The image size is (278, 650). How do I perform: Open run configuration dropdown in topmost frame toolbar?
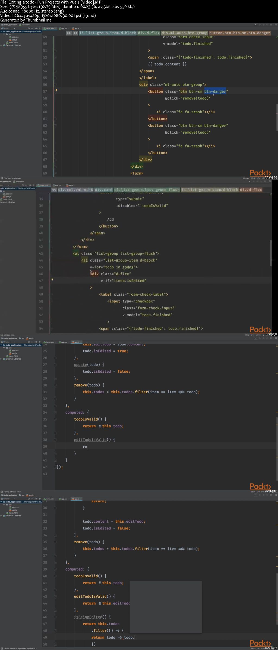pos(255,25)
